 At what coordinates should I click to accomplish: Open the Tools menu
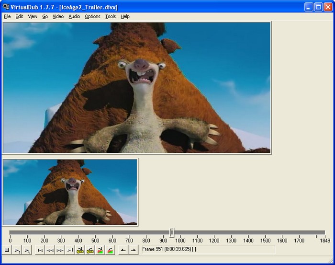pyautogui.click(x=111, y=16)
